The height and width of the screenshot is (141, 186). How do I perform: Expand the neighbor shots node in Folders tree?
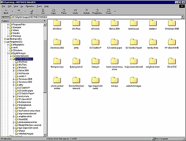(x=14, y=116)
